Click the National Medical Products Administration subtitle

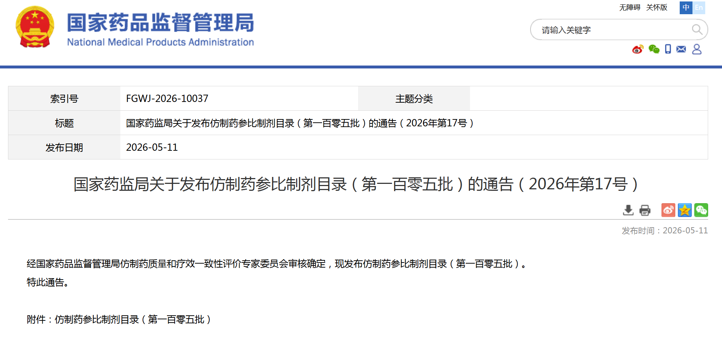pyautogui.click(x=160, y=42)
